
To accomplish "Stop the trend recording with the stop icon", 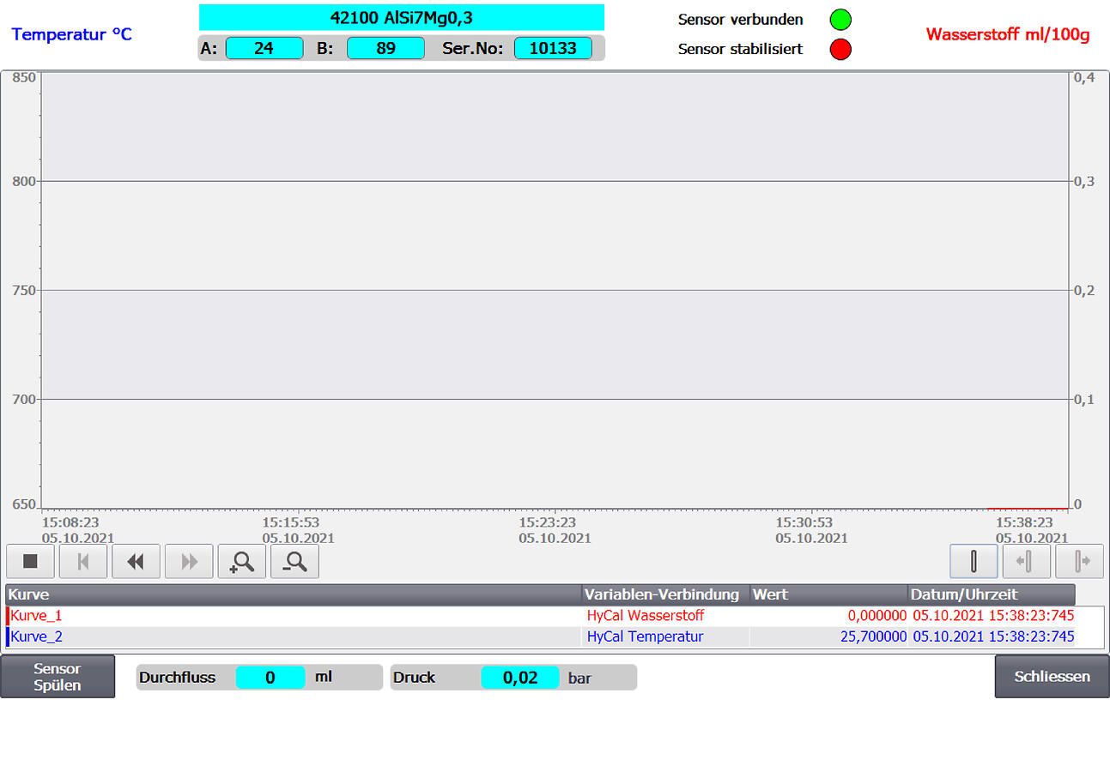I will (31, 562).
